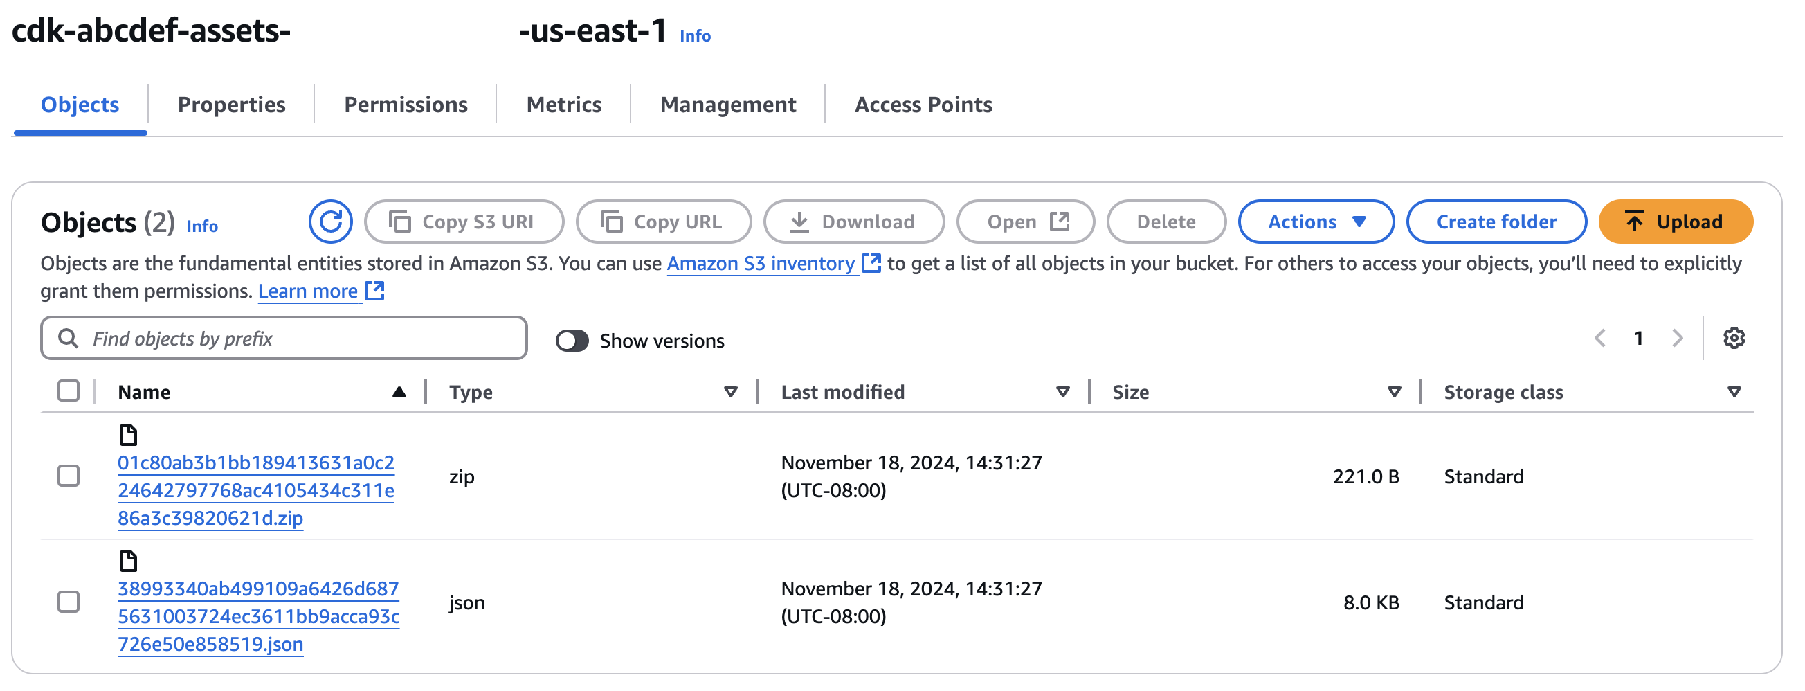Follow the Learn more link
The width and height of the screenshot is (1805, 691).
307,291
